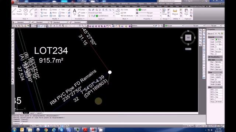Expand the Modify panel flyout

click(x=56, y=19)
